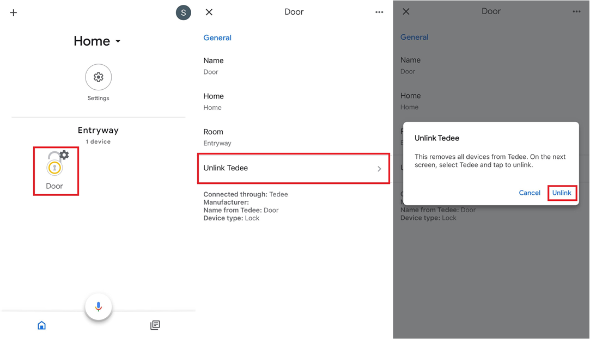Close the dimmed Door screen with X
The width and height of the screenshot is (590, 339).
[406, 11]
